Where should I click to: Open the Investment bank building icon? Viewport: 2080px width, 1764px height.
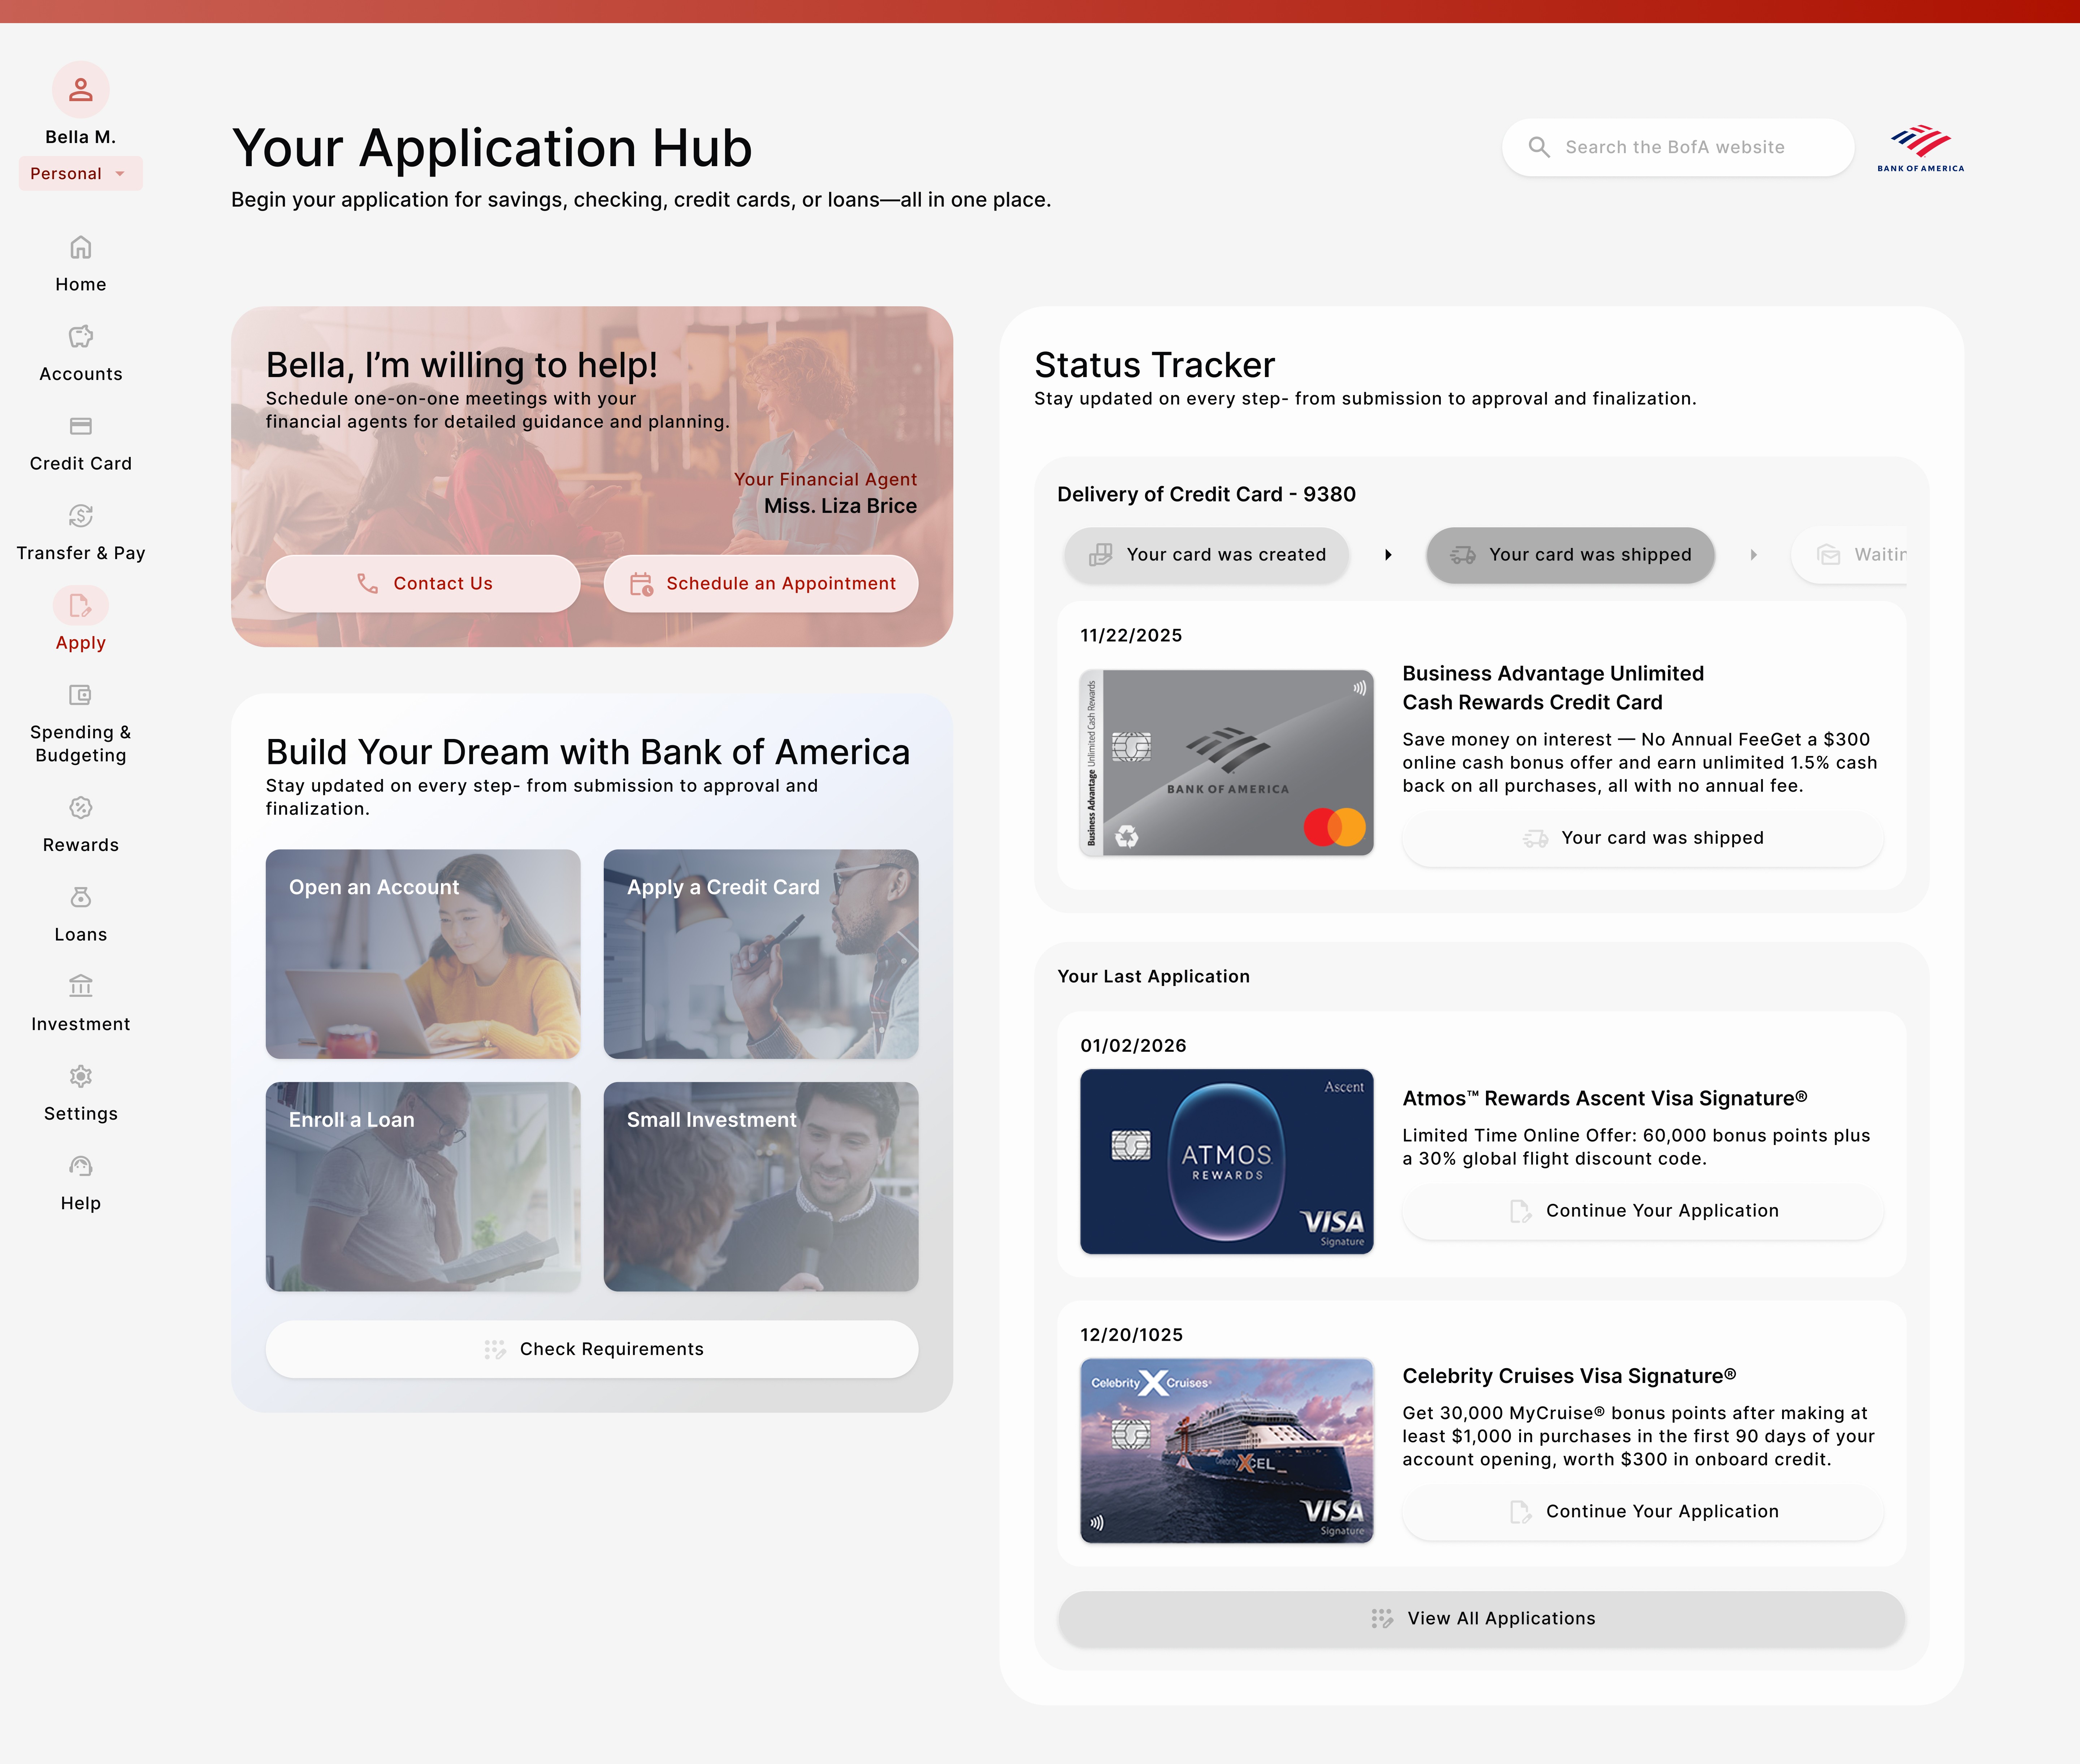[81, 987]
